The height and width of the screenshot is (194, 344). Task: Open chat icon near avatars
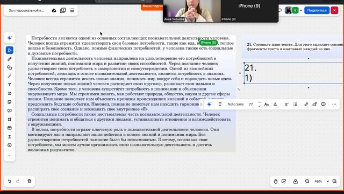pyautogui.click(x=280, y=10)
